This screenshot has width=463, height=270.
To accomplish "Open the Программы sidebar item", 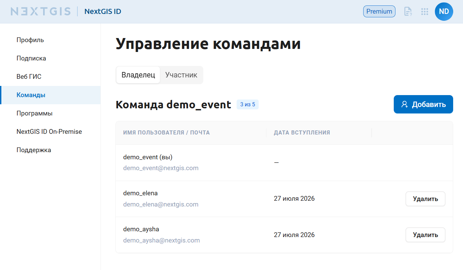I will (50, 113).
